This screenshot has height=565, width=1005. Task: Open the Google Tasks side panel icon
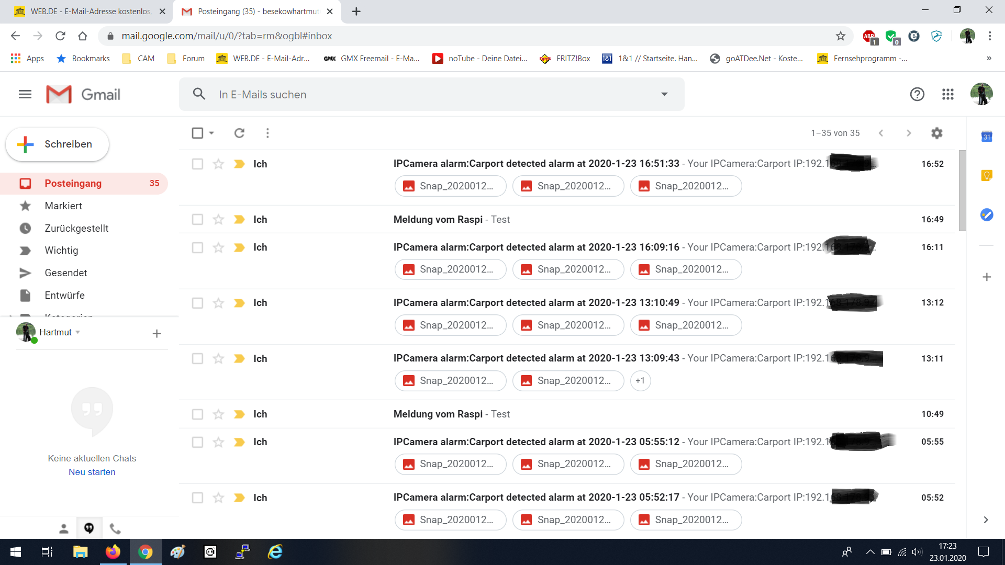click(986, 214)
